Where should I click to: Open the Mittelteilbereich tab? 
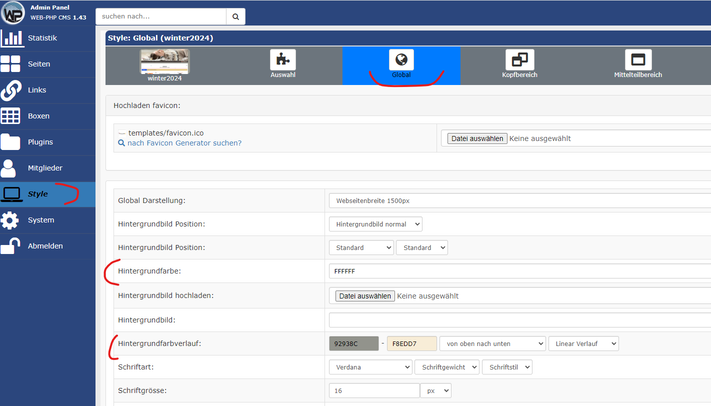point(637,60)
